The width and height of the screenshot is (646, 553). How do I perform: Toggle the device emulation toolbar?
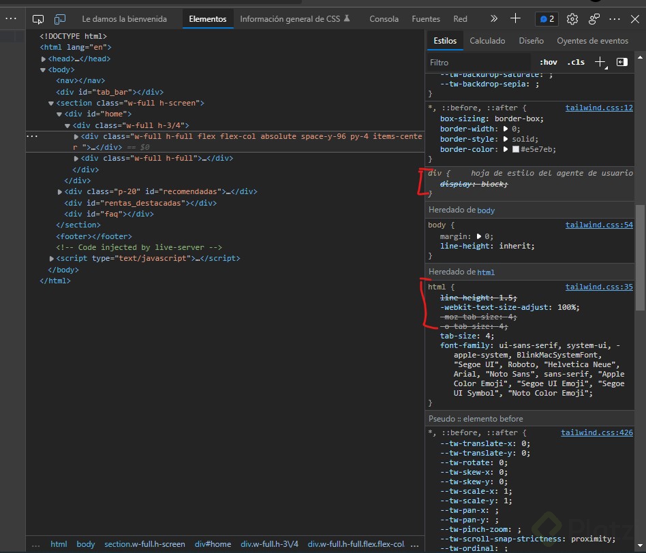pos(60,18)
